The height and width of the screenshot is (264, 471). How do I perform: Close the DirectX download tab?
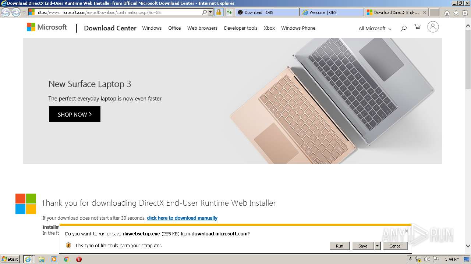(424, 12)
